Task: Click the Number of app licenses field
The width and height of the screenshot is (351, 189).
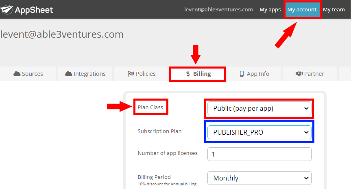Action: point(259,154)
